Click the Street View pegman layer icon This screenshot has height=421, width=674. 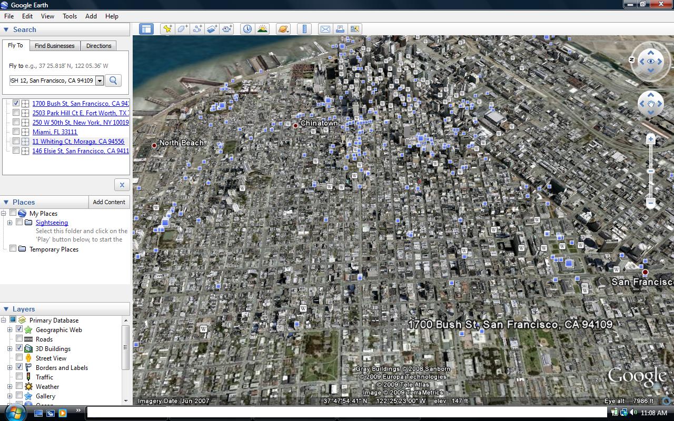point(28,358)
